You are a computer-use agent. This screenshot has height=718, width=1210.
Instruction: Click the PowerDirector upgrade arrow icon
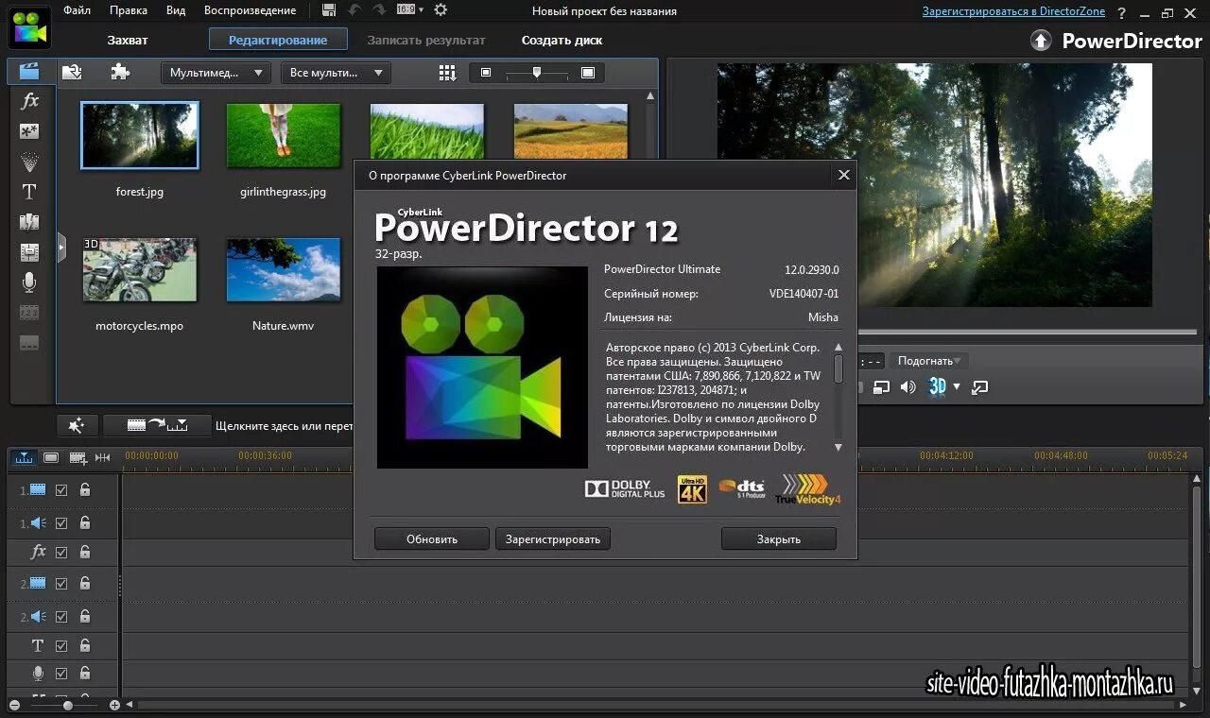1041,40
